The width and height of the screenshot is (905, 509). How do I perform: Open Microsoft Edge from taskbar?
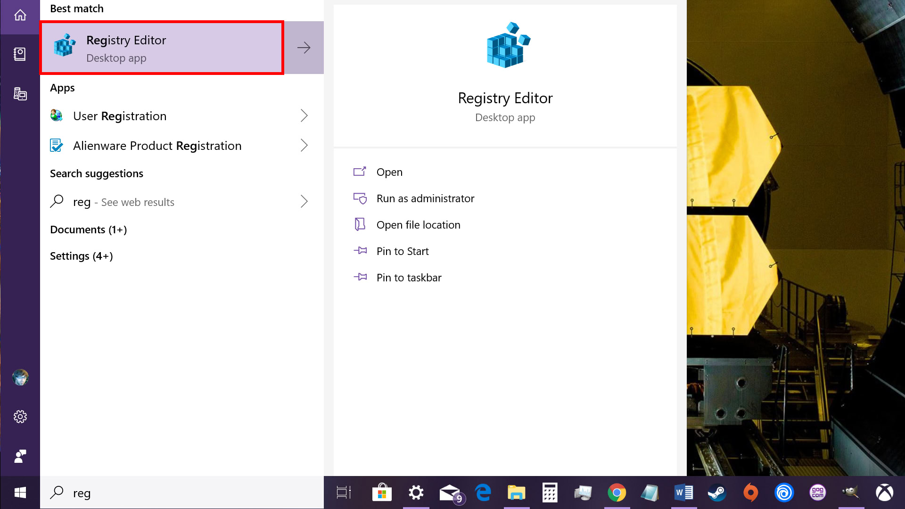(483, 493)
